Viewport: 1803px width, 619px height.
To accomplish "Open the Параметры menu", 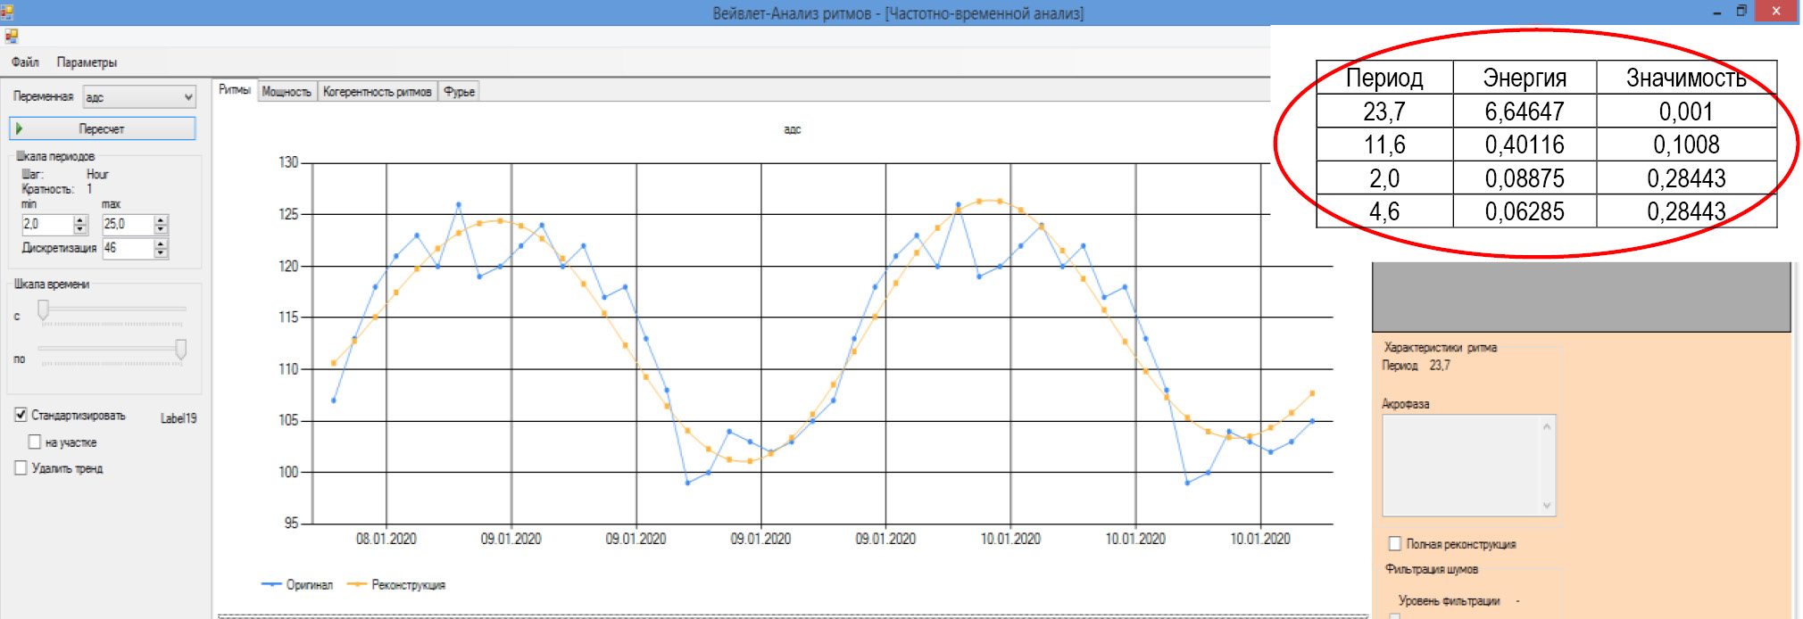I will tap(87, 62).
